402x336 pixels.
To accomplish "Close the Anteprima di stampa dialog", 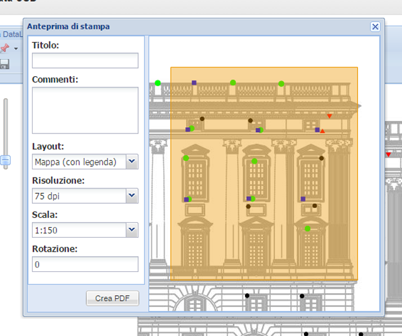I will (375, 26).
